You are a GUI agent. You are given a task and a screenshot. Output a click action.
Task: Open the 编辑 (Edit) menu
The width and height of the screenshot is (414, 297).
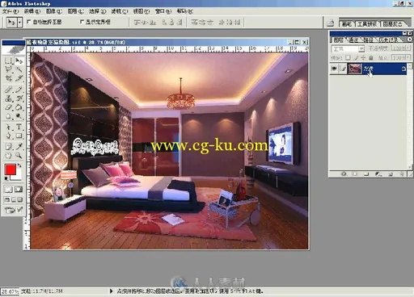click(32, 11)
